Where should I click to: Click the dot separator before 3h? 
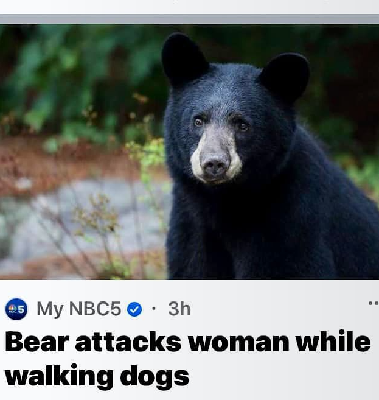[x=153, y=309]
